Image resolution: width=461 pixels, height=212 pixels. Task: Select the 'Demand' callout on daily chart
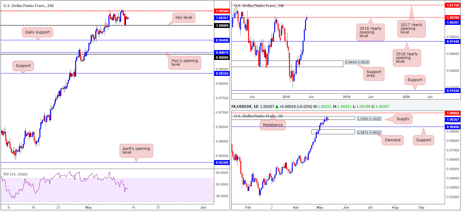pyautogui.click(x=393, y=140)
